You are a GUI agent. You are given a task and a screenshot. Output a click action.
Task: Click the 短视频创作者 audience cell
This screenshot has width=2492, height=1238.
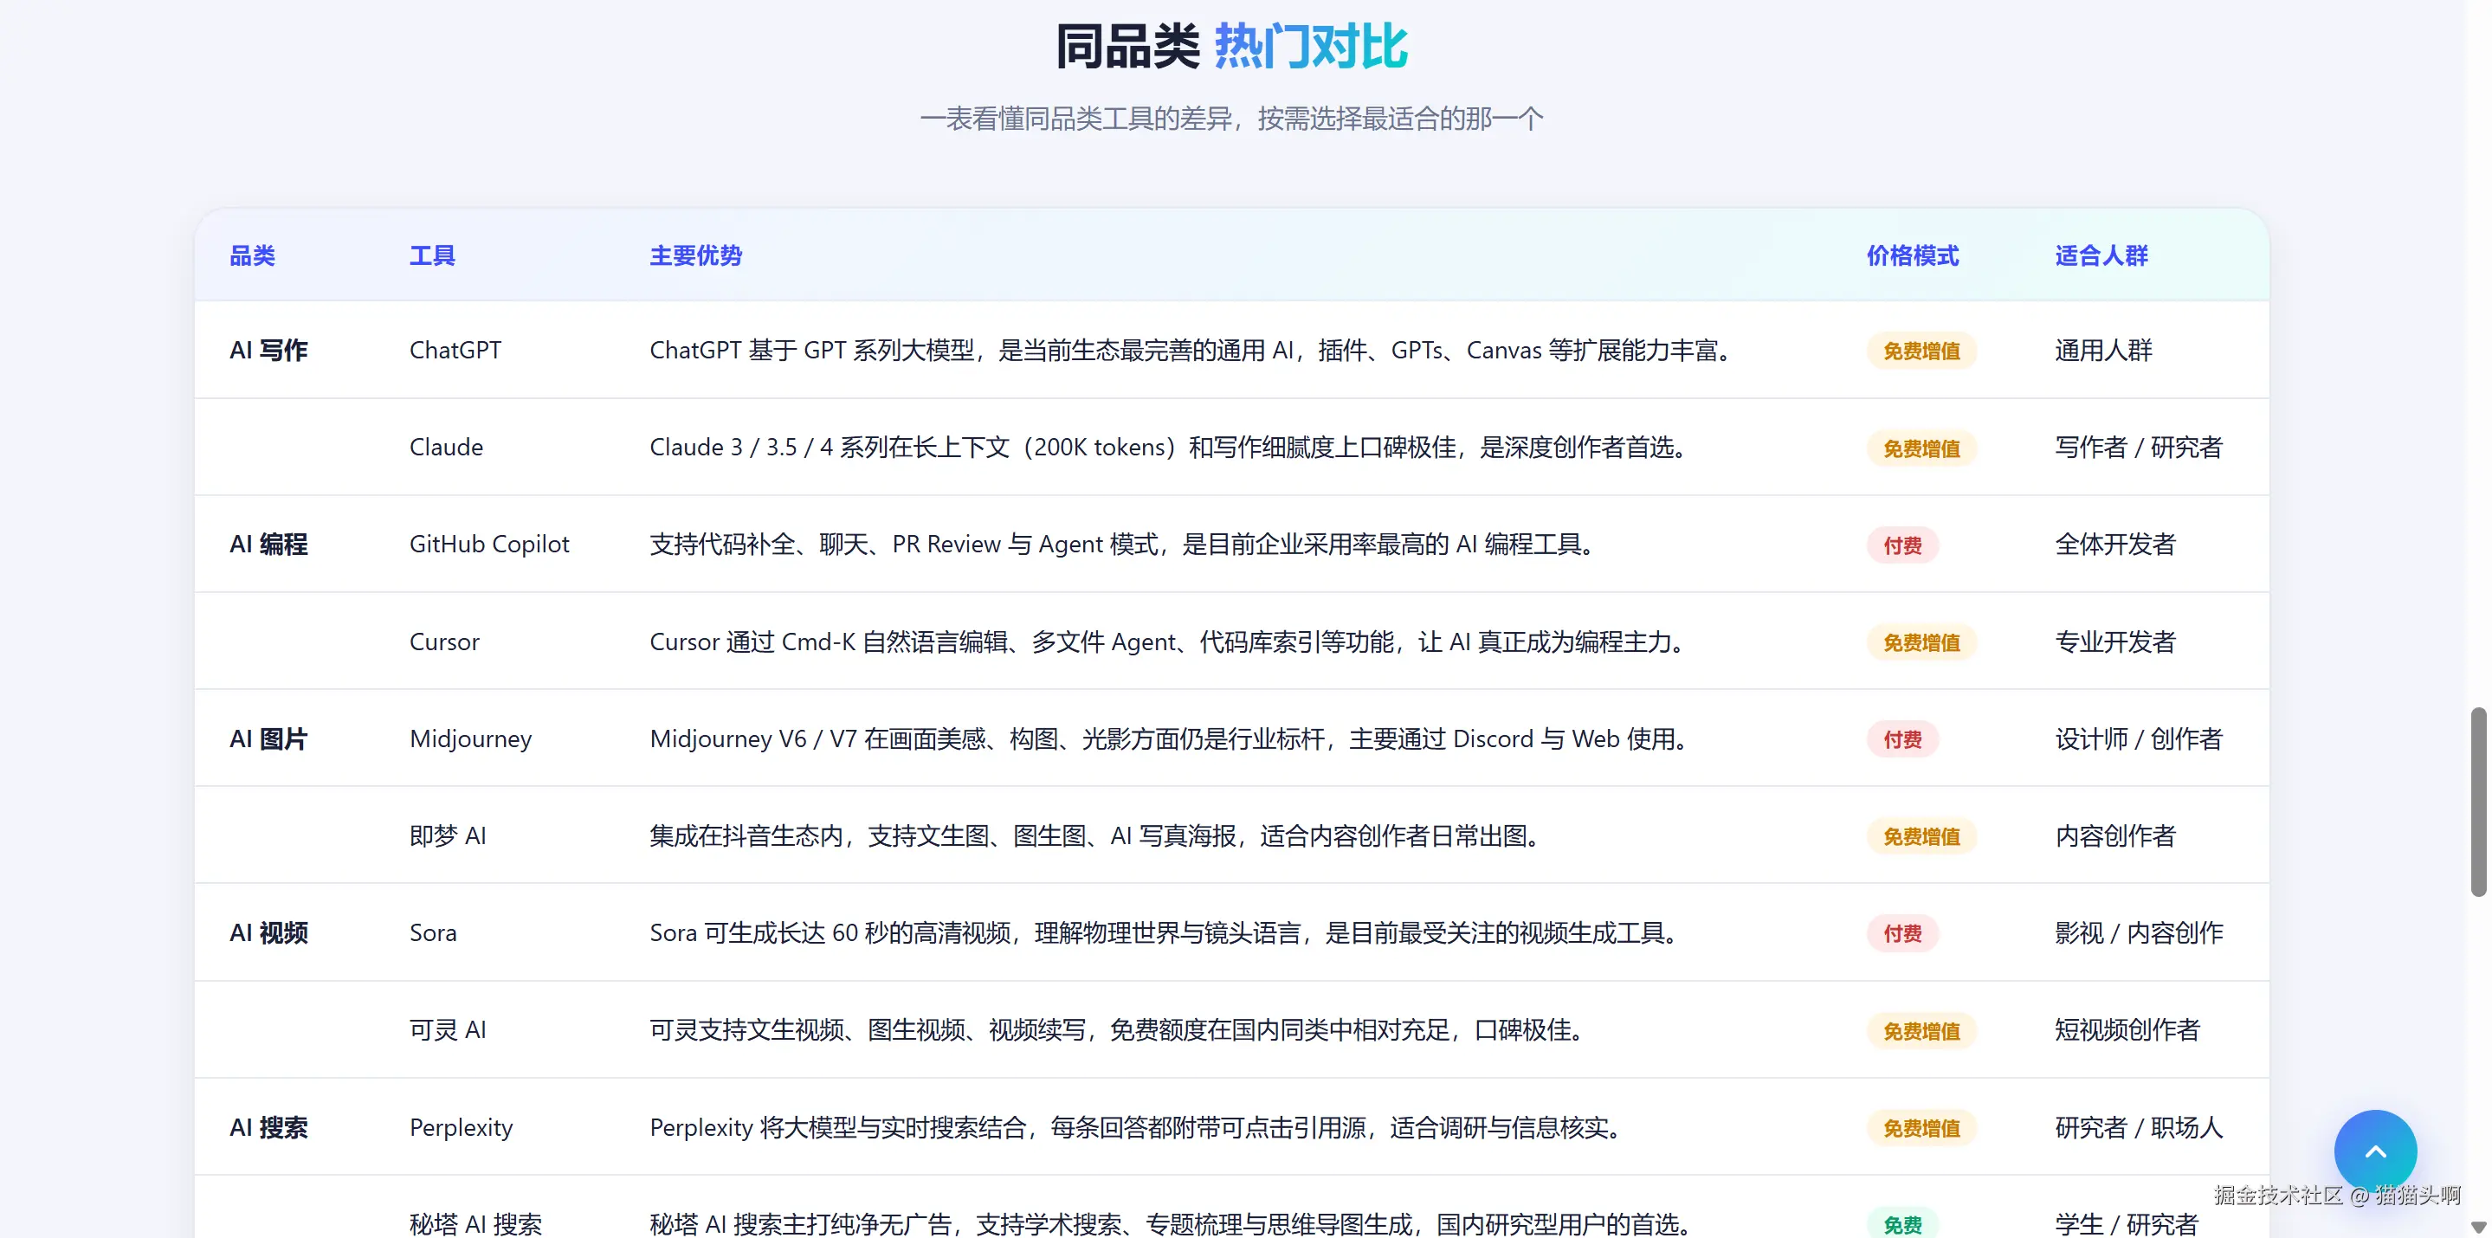click(x=2127, y=1030)
